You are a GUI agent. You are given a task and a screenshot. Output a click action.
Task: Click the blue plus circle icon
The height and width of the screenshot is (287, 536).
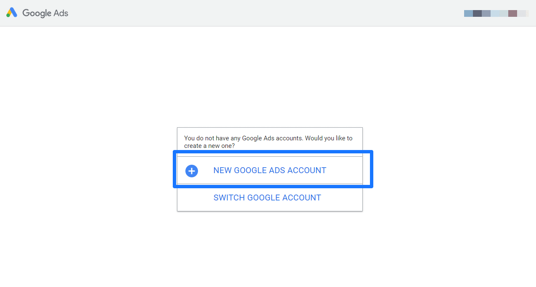192,171
